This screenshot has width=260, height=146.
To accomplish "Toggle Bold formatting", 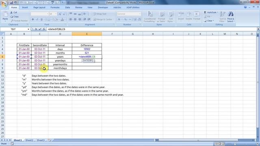I will 33,19.
